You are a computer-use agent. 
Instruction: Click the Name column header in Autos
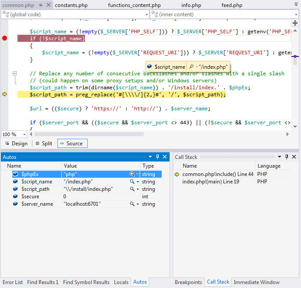(14, 166)
